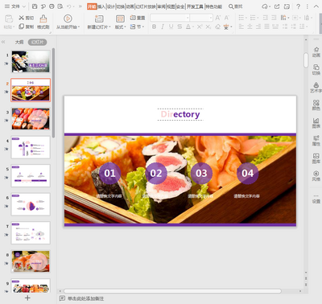The image size is (322, 304).
Task: Open the Animation (动画) ribbon tab
Action: pyautogui.click(x=130, y=6)
